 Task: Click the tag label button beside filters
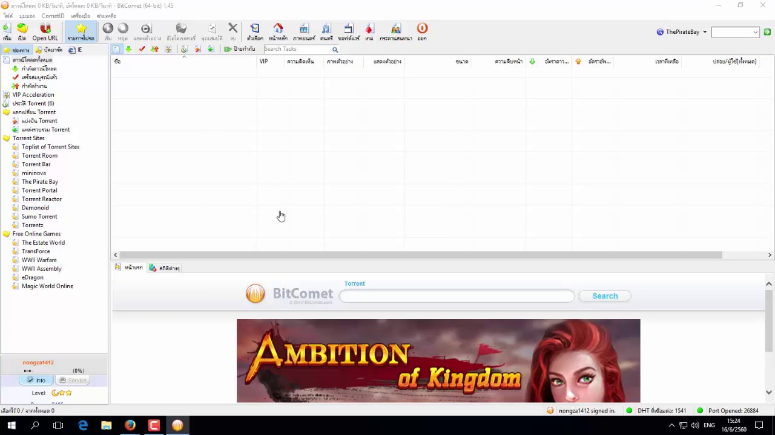tap(240, 49)
